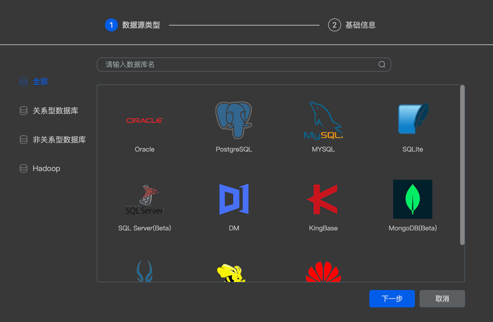
Task: Filter by 关系型数据库 category
Action: point(55,111)
